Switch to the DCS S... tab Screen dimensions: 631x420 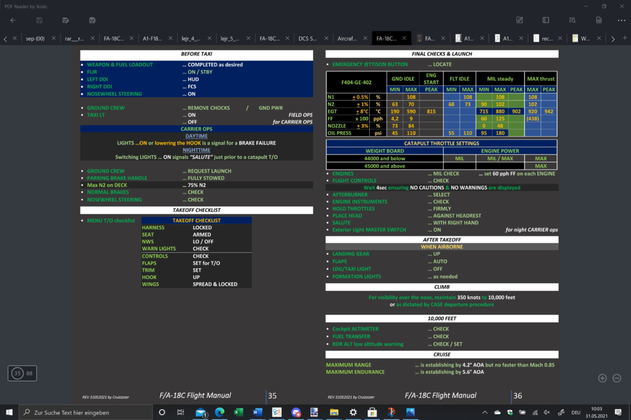tap(309, 38)
